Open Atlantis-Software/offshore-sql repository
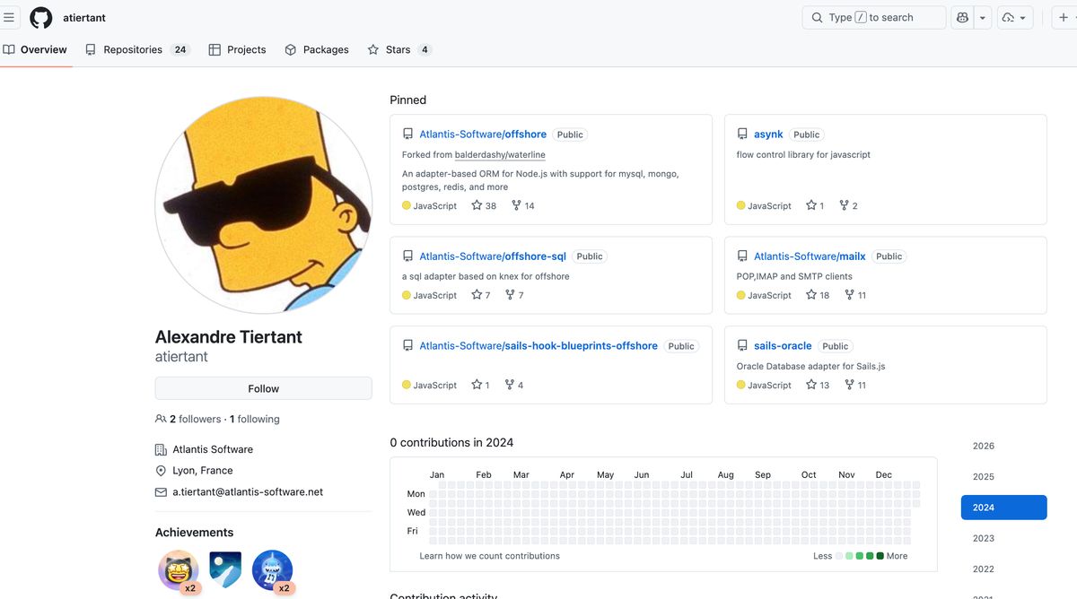The width and height of the screenshot is (1077, 599). pyautogui.click(x=493, y=256)
